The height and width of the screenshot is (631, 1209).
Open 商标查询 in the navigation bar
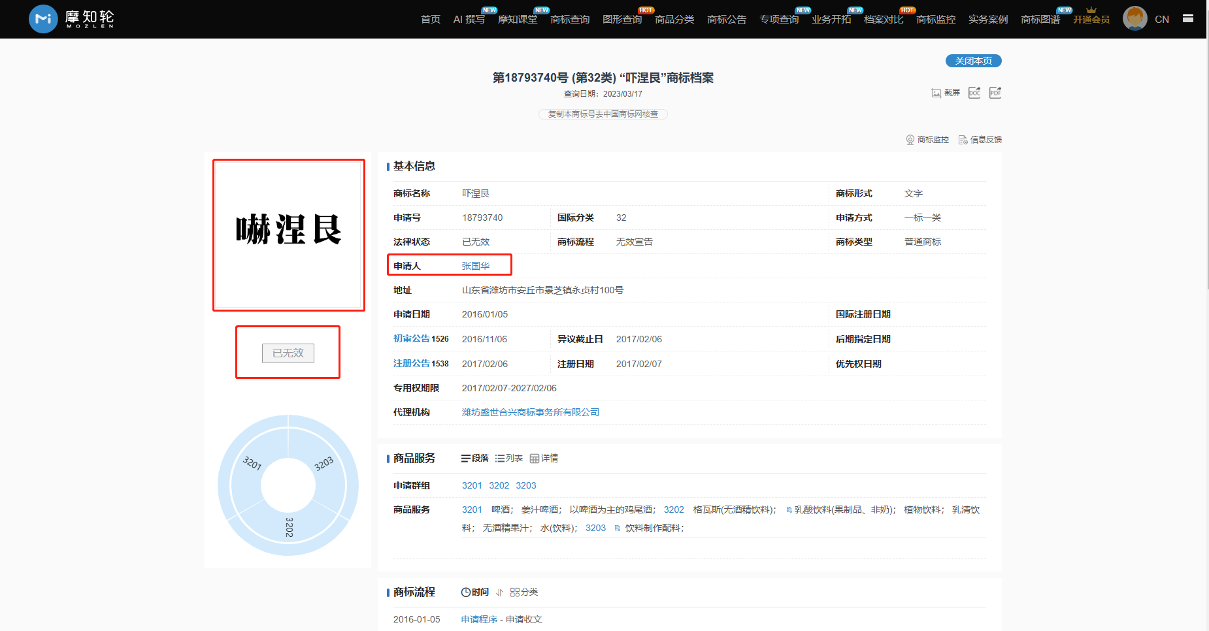pos(570,20)
